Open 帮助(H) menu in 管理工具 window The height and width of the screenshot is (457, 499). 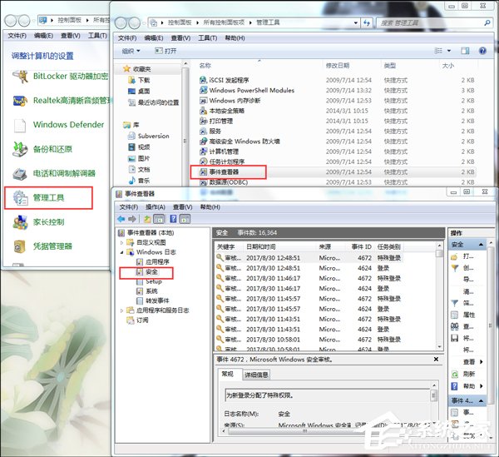pyautogui.click(x=235, y=38)
